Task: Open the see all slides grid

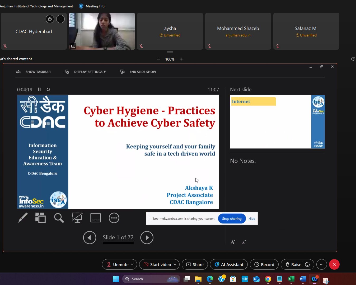Action: (x=40, y=218)
